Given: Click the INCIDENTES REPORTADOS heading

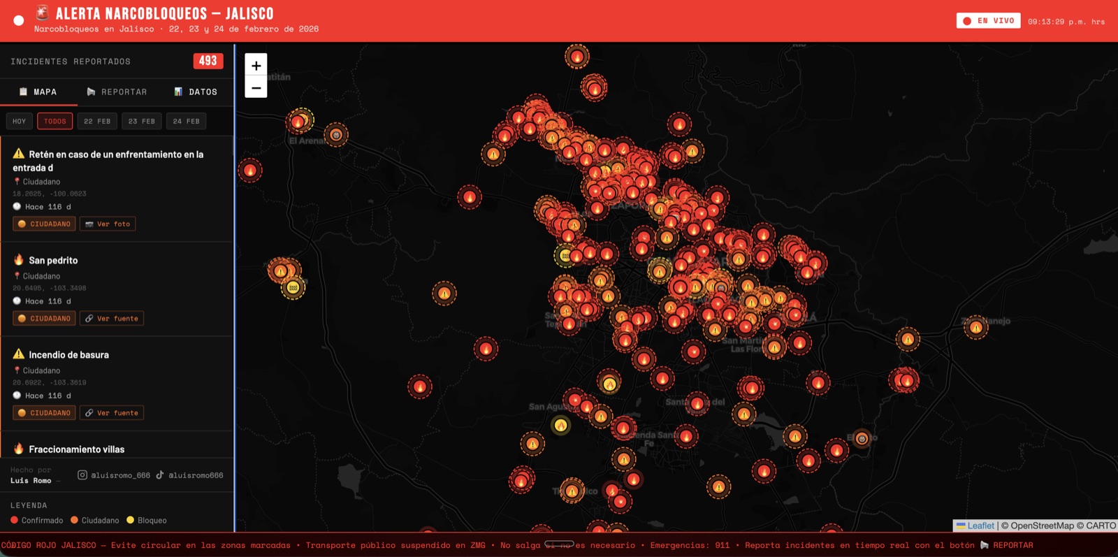Looking at the screenshot, I should click(x=71, y=62).
